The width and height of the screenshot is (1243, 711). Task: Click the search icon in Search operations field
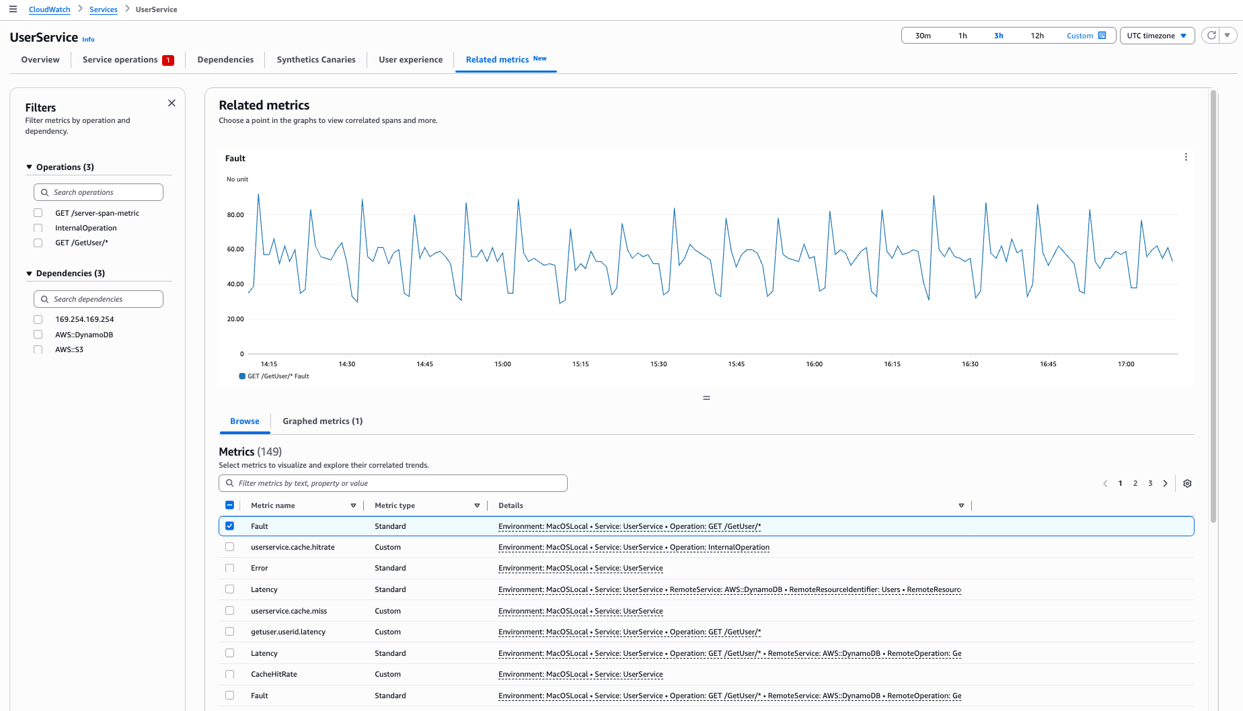click(x=44, y=192)
